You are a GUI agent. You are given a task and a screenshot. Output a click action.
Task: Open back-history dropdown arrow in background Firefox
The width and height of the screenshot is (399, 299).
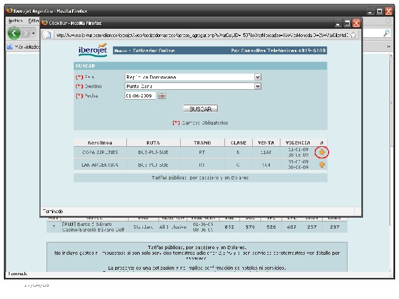pos(33,33)
